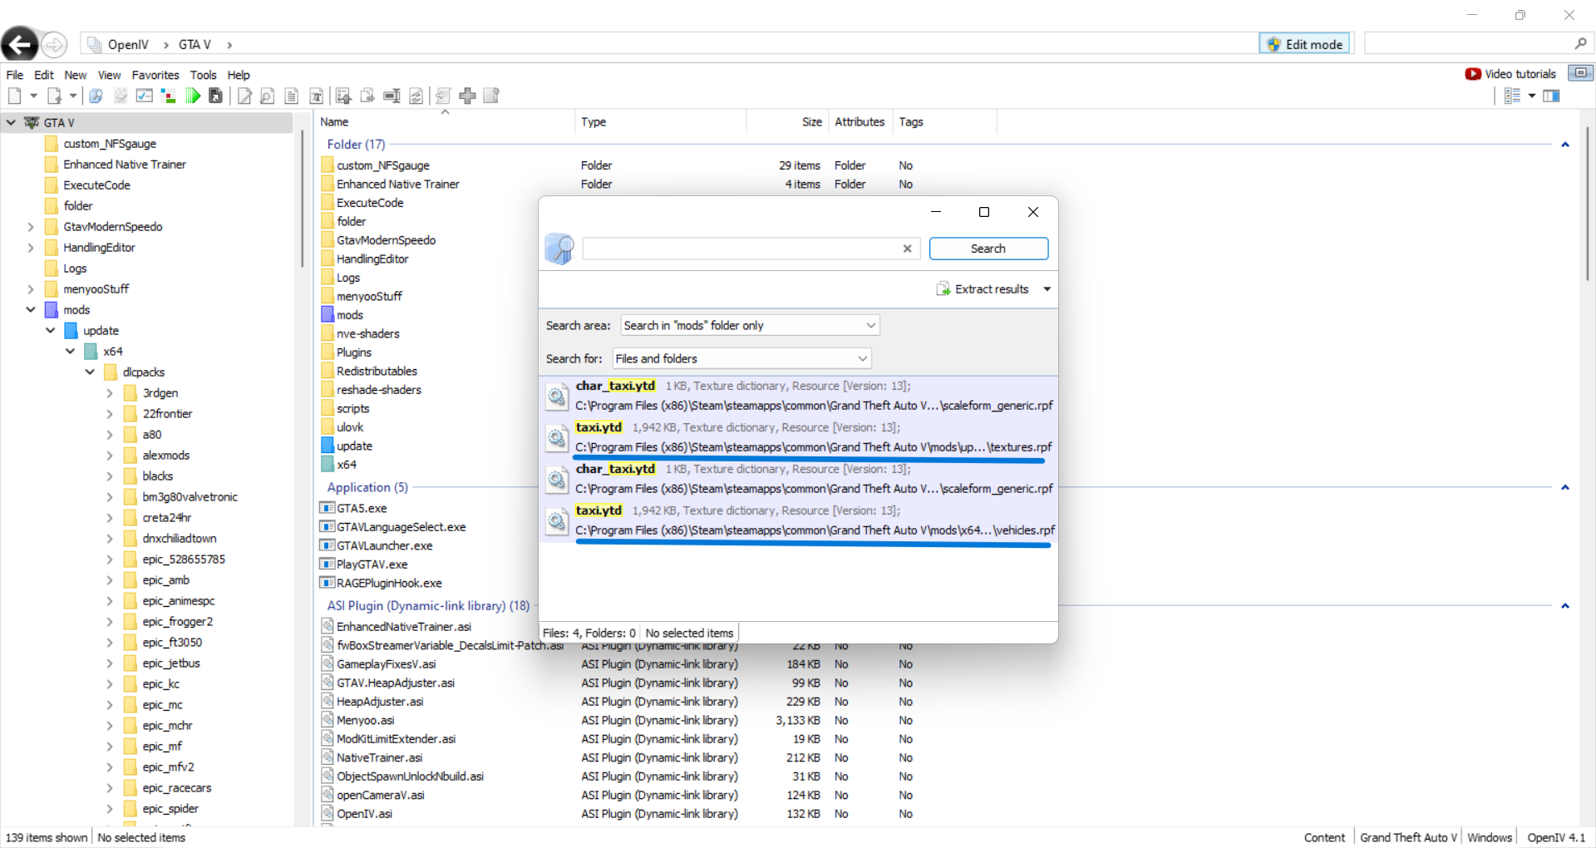
Task: Open the Tools menu
Action: 203,75
